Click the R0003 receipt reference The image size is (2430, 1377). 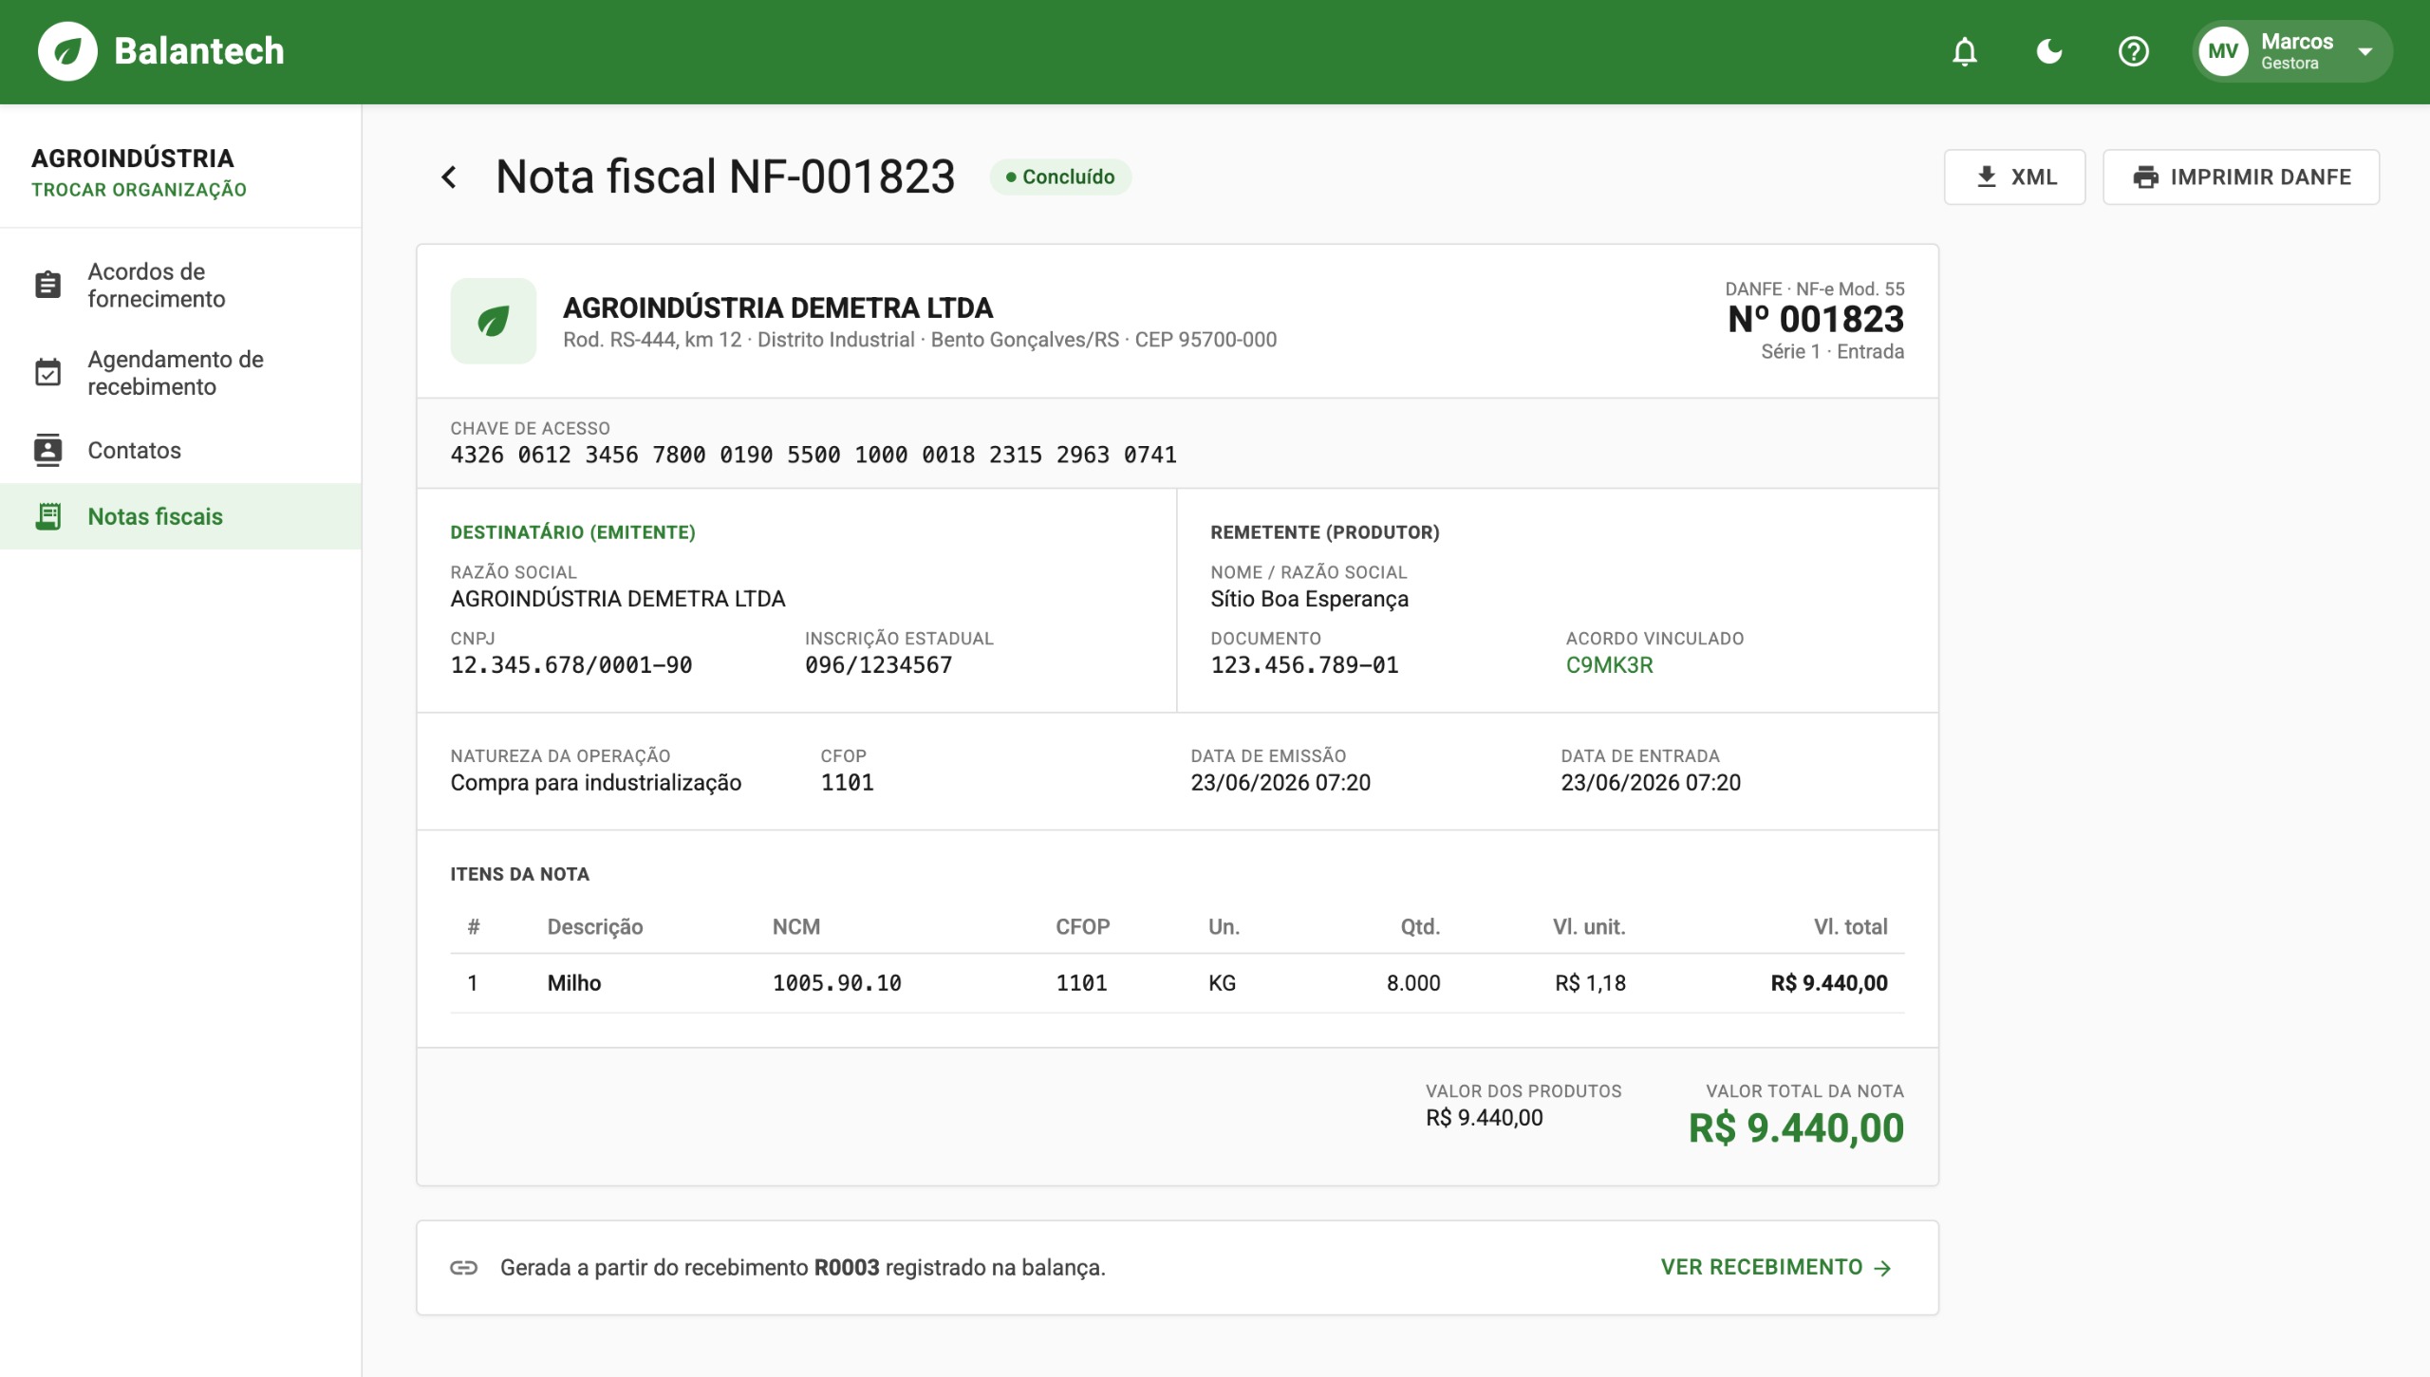(847, 1268)
